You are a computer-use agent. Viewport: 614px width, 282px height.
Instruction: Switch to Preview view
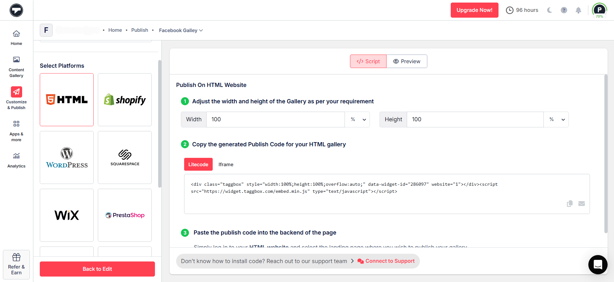[407, 61]
